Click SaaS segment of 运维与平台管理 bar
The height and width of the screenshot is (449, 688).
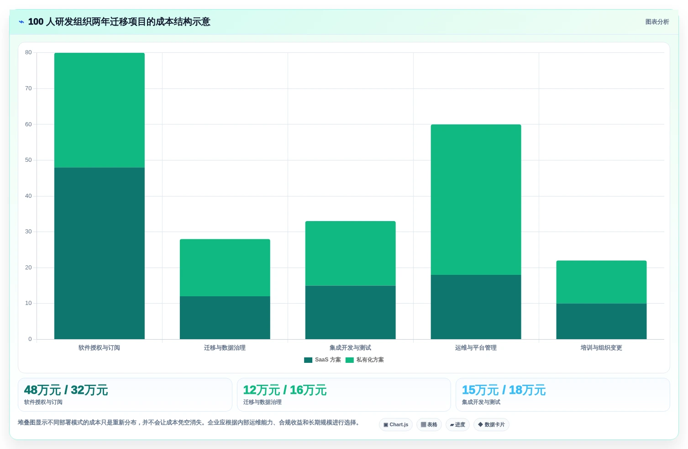pyautogui.click(x=476, y=307)
